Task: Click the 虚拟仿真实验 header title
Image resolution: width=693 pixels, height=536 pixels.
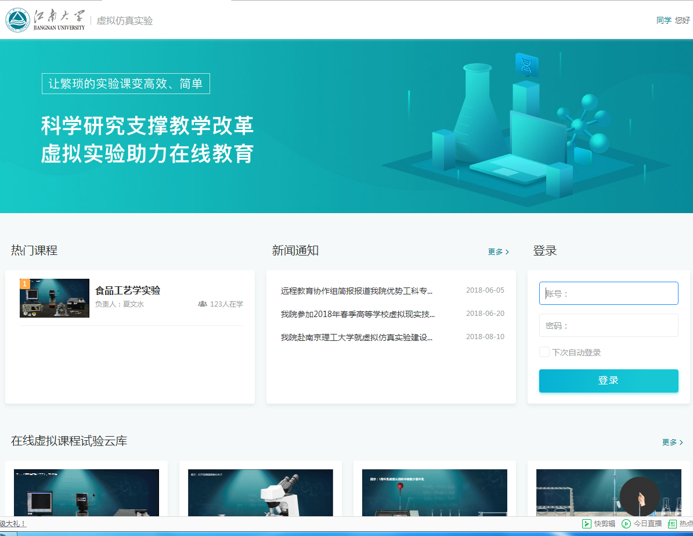Action: pyautogui.click(x=125, y=21)
